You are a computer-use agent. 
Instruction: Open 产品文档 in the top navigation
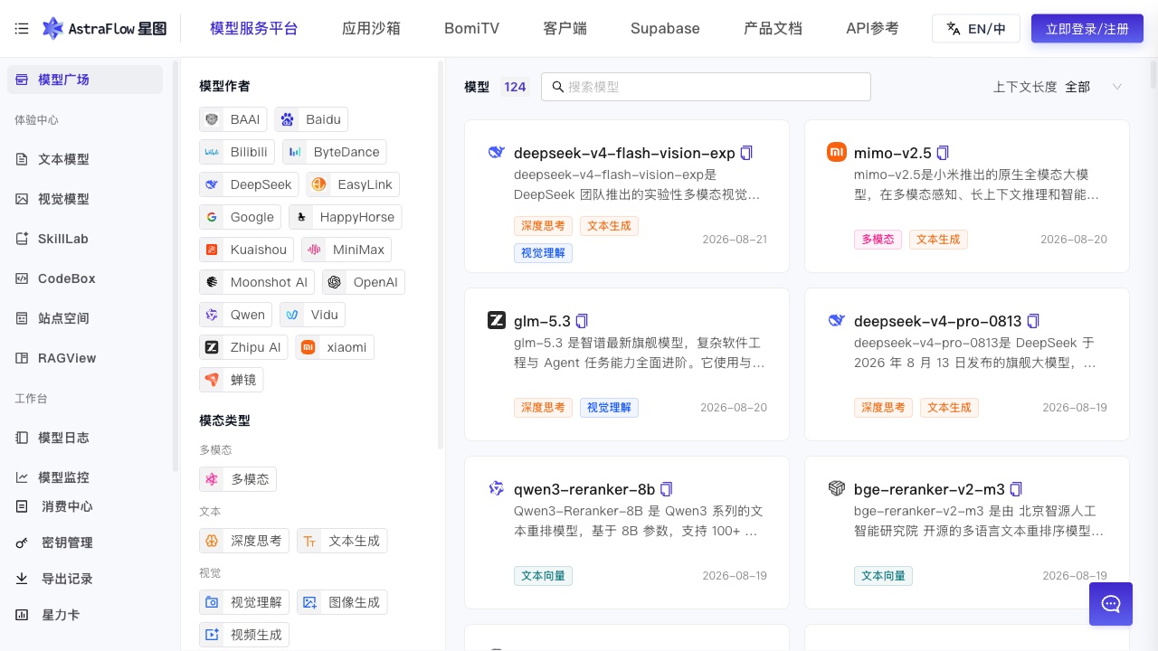[x=773, y=29]
